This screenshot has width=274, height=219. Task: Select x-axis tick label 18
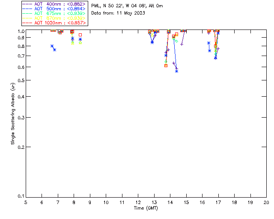coord(234,202)
